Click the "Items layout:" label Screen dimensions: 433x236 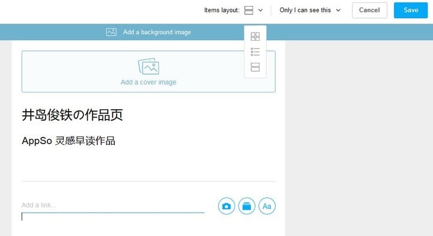click(222, 10)
